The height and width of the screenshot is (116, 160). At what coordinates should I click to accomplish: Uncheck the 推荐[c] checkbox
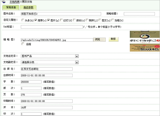click(x=36, y=20)
